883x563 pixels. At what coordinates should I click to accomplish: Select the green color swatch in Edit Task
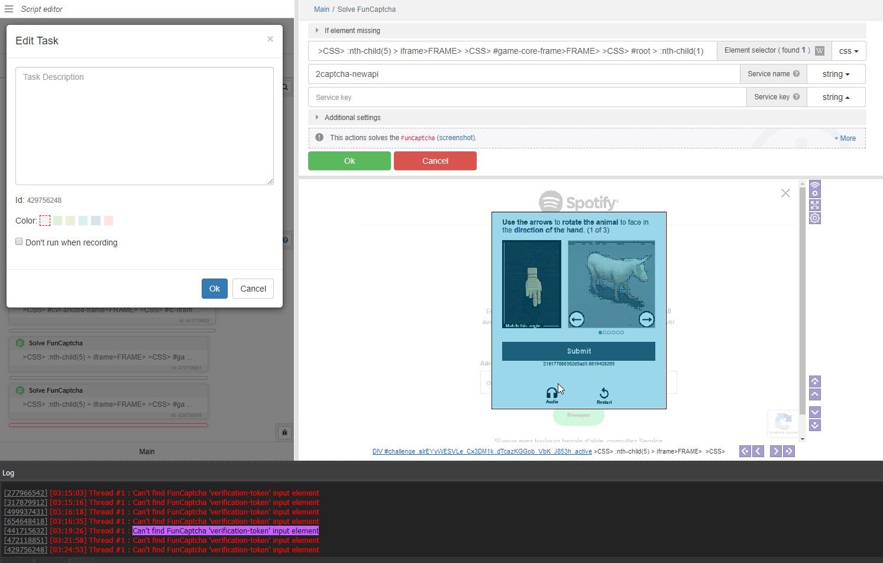point(57,220)
